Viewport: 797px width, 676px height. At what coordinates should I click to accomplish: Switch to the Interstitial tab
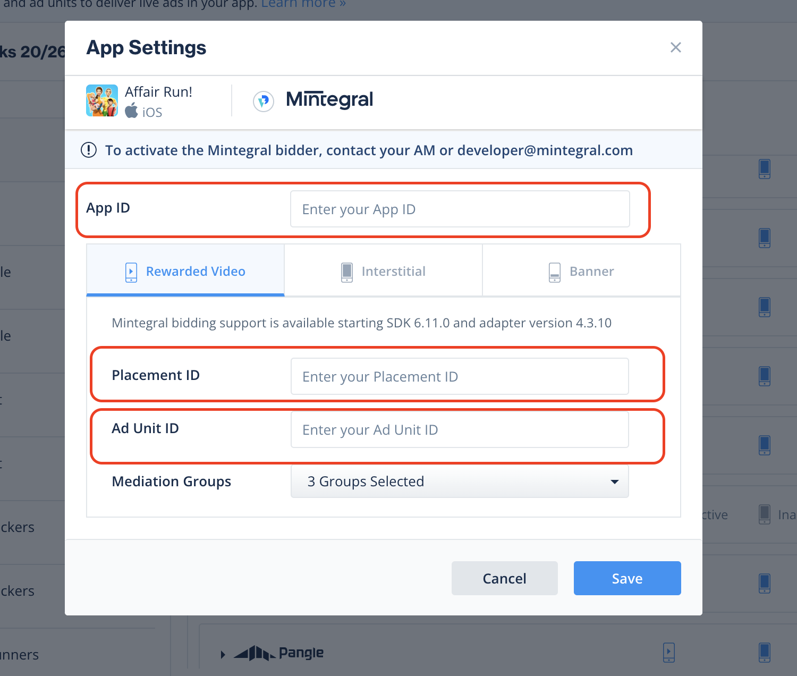pos(383,270)
